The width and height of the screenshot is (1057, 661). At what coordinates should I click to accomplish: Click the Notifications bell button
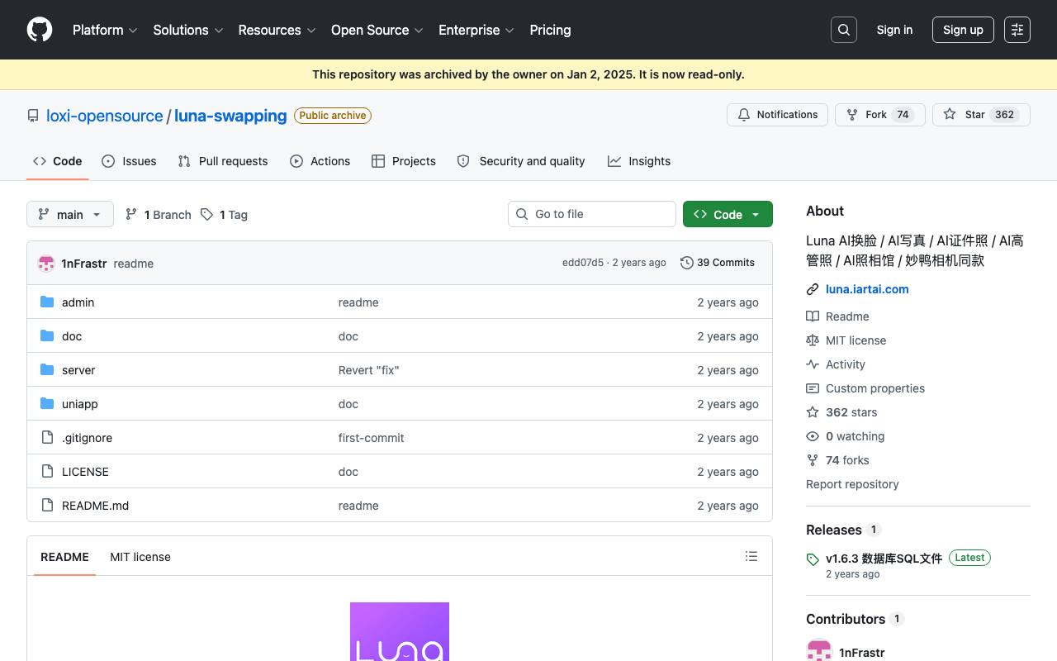pos(777,115)
